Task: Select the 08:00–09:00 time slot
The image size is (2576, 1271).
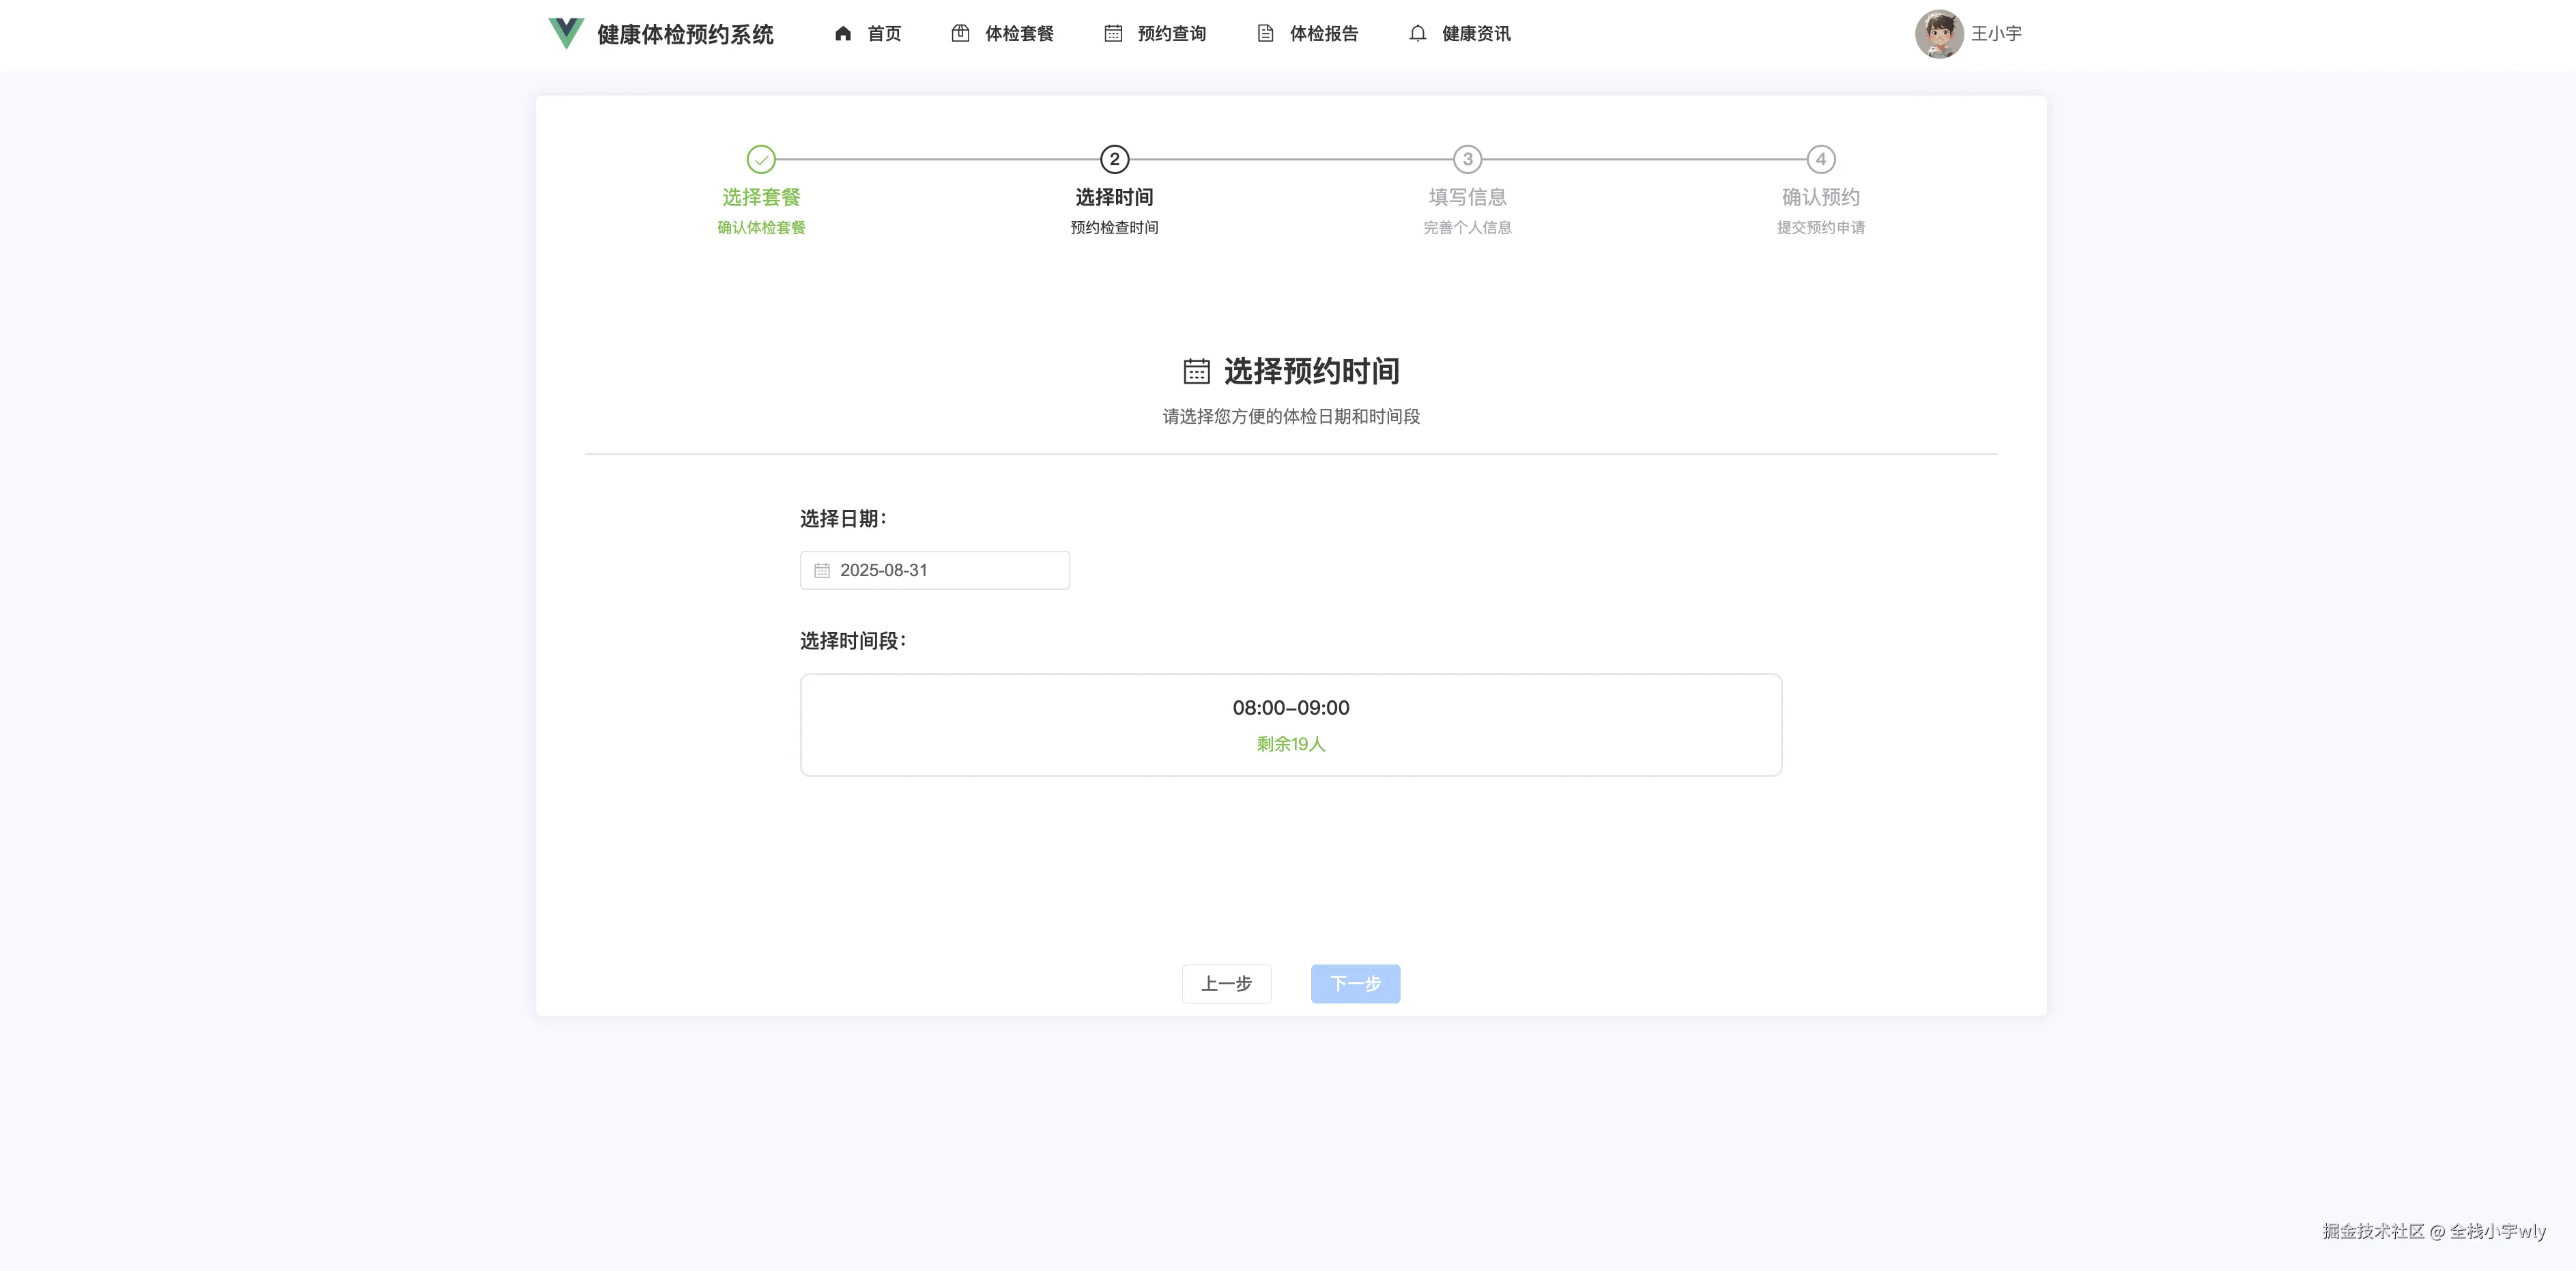Action: point(1291,724)
